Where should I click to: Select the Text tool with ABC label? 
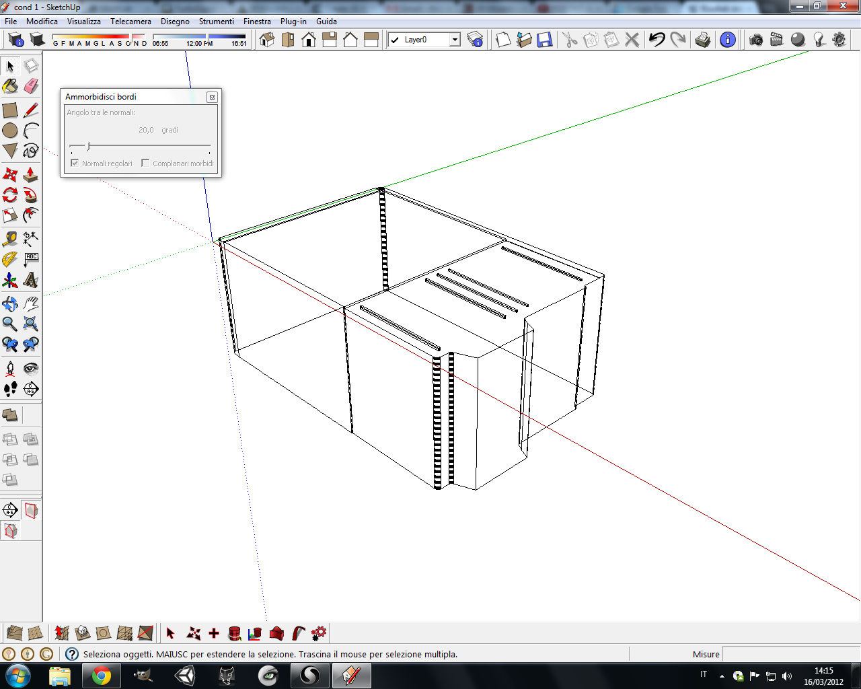coord(32,259)
